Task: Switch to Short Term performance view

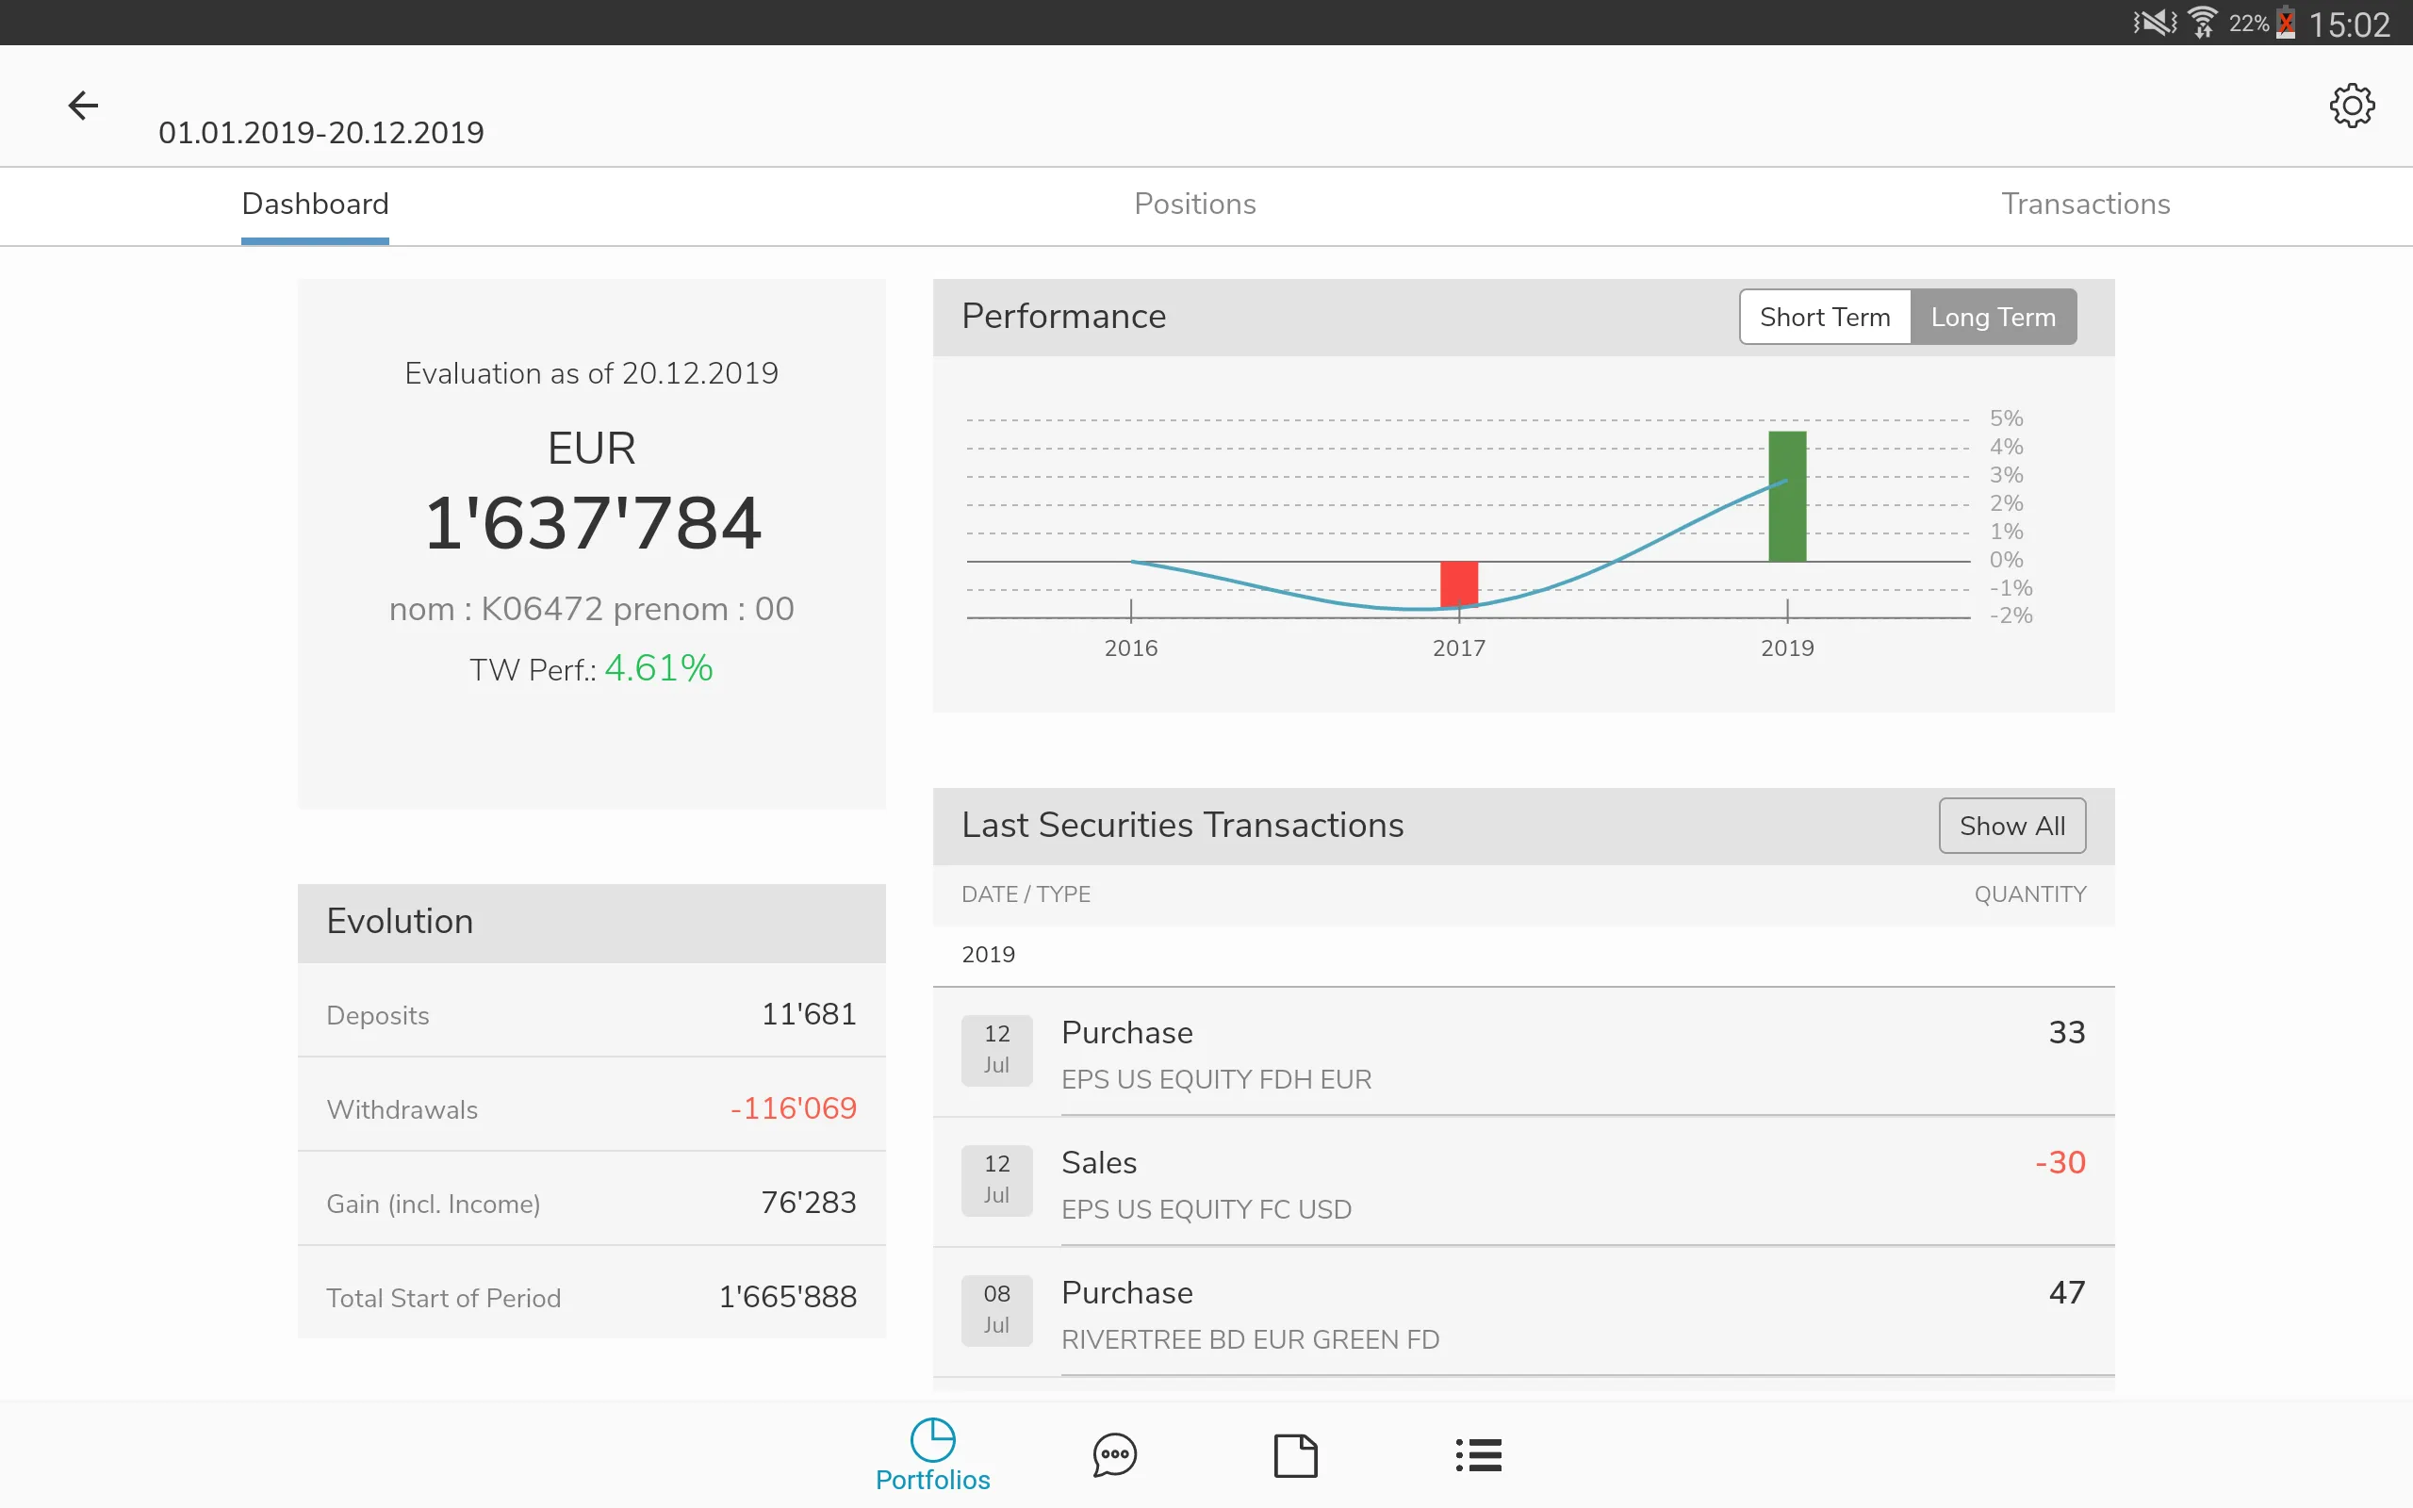Action: point(1824,316)
